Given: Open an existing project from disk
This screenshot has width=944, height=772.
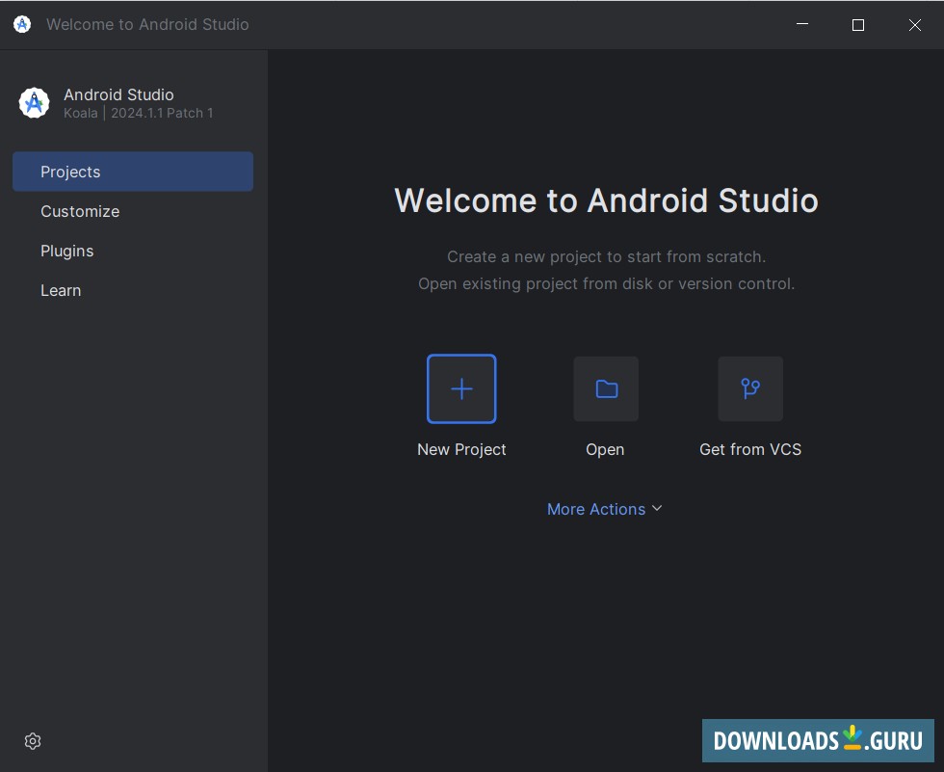Looking at the screenshot, I should 605,405.
